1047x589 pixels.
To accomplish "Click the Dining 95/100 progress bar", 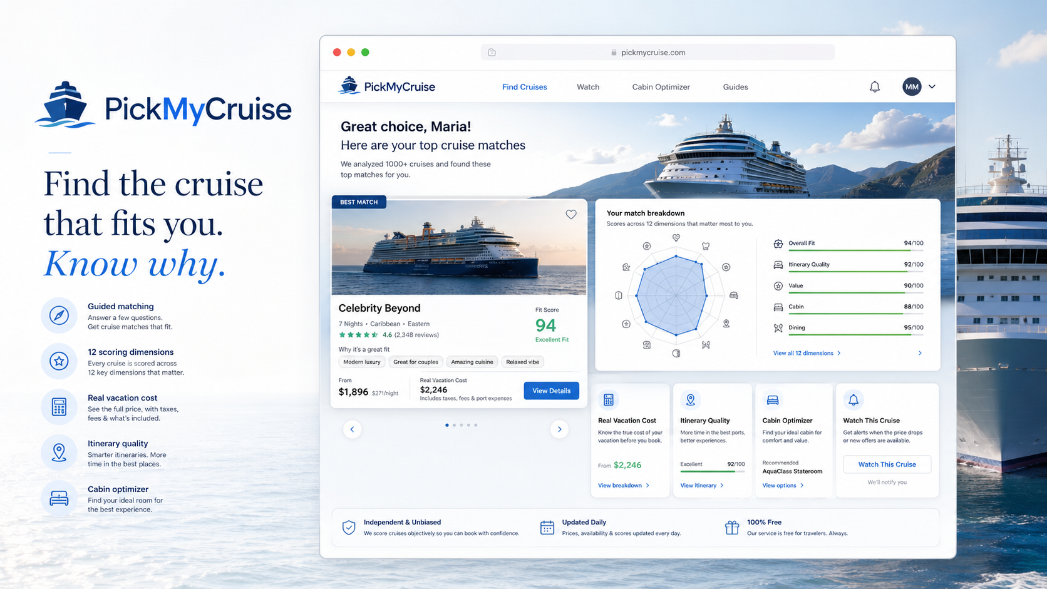I will pos(856,335).
